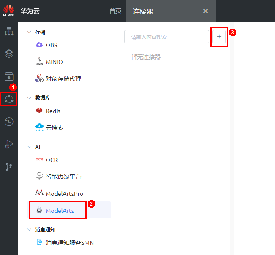Image resolution: width=275 pixels, height=255 pixels.
Task: Select ModelArtsPro connector type
Action: (x=64, y=193)
